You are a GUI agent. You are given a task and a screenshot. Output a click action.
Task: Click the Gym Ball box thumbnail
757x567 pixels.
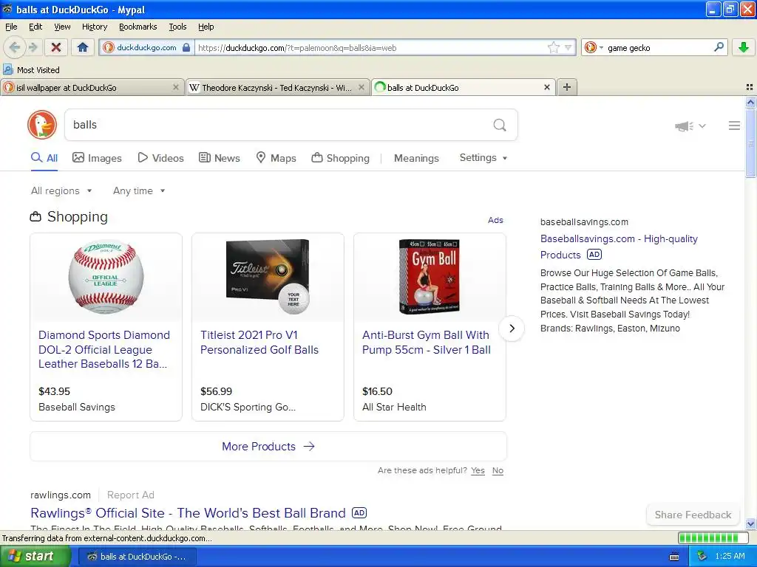(x=430, y=276)
